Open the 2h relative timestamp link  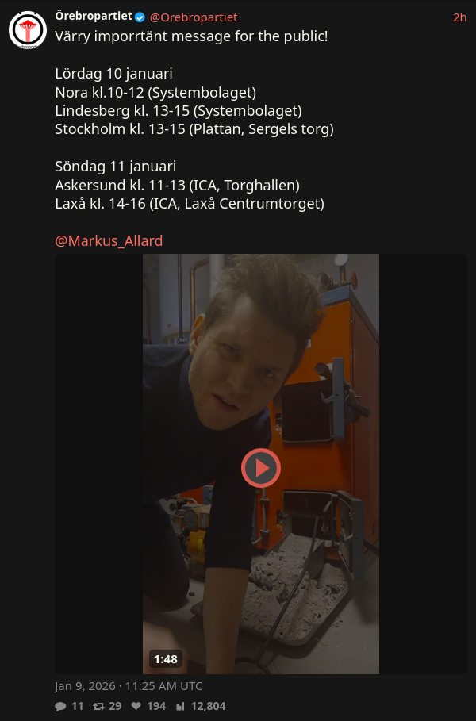tap(460, 17)
